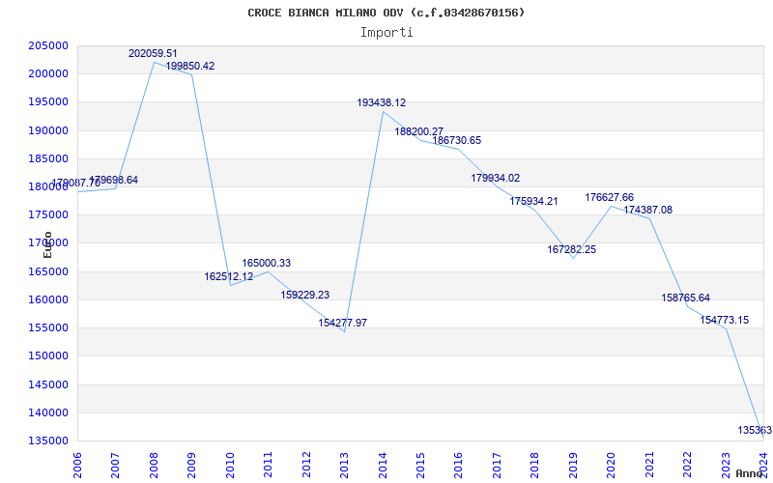Click the y-axis tick 145000

[48, 384]
